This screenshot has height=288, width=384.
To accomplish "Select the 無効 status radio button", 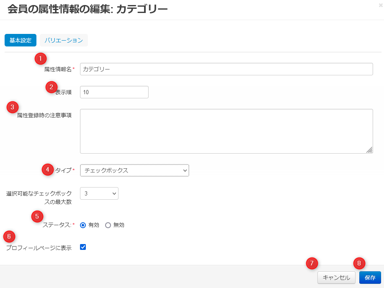I will point(108,225).
